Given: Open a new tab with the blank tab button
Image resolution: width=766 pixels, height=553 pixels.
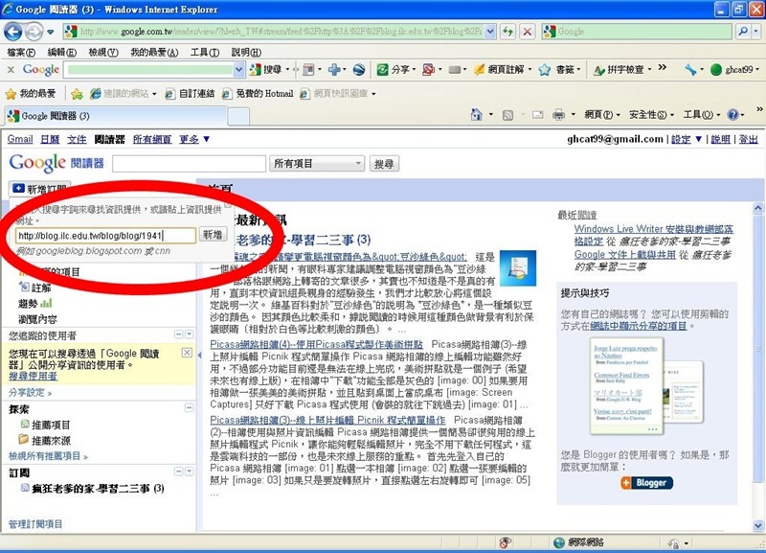Looking at the screenshot, I should pos(238,116).
